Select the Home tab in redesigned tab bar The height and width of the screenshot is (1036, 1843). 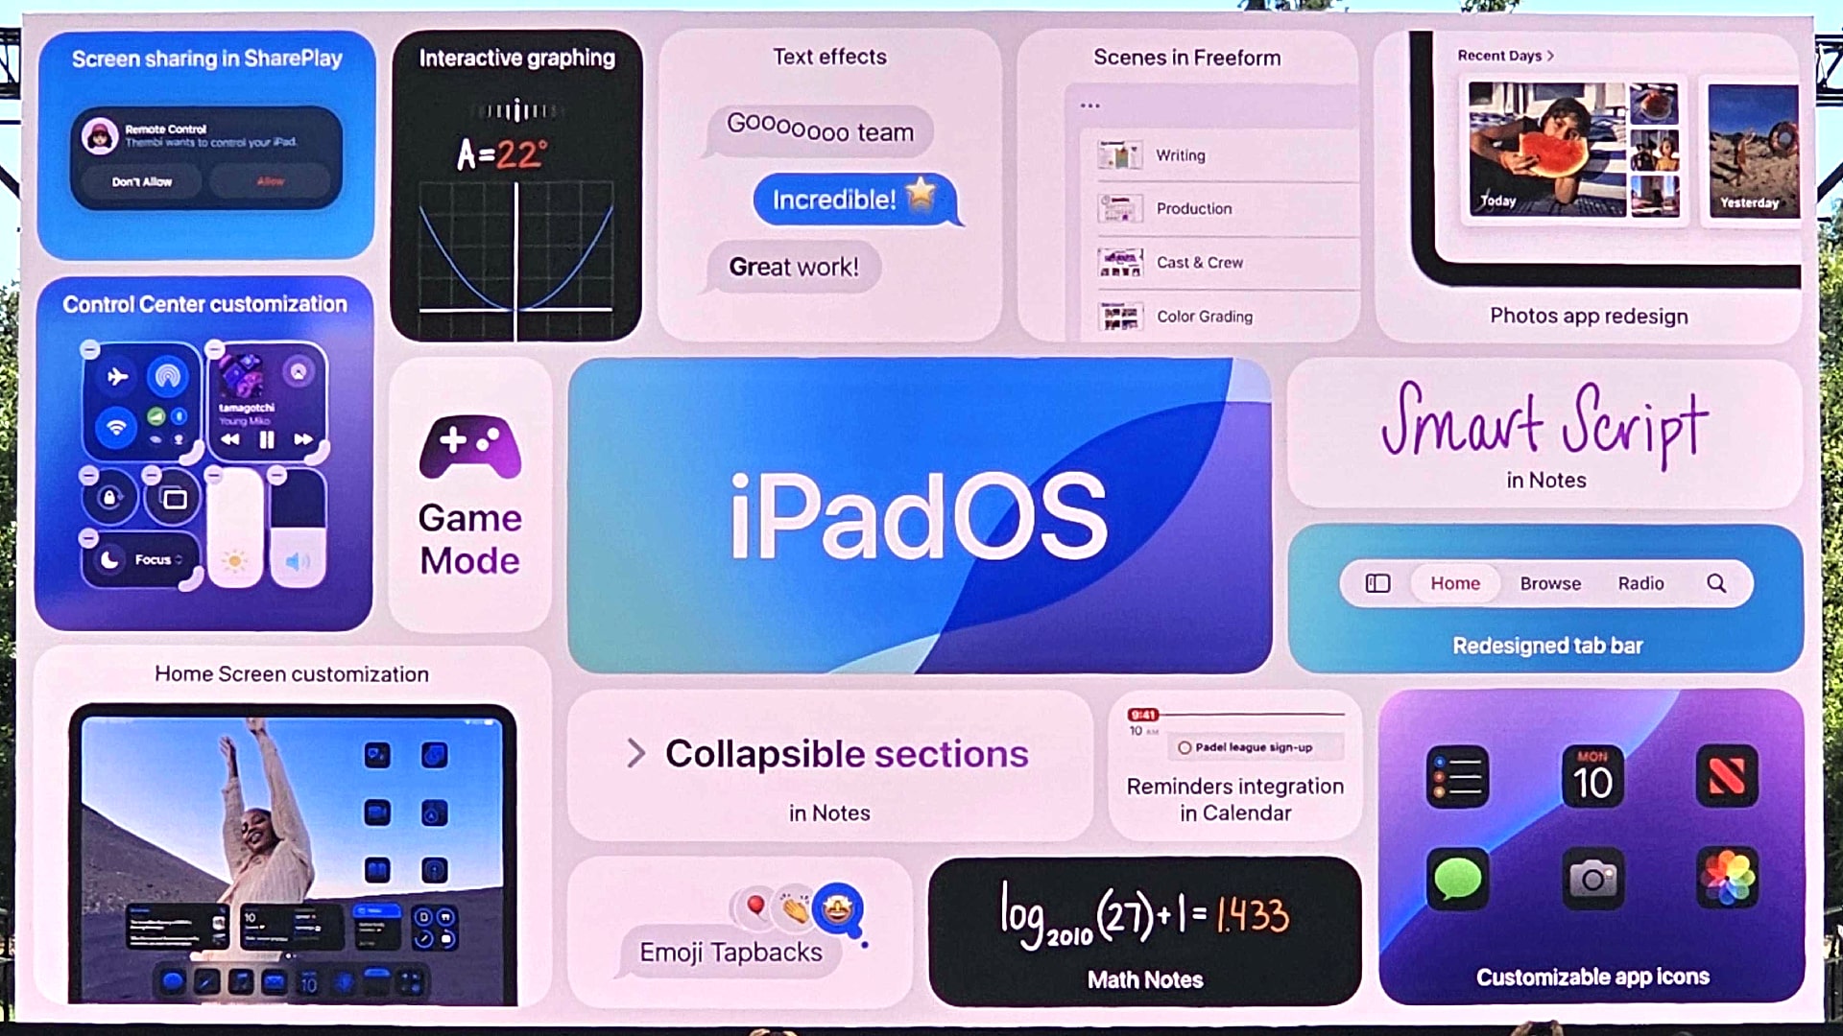pyautogui.click(x=1454, y=582)
